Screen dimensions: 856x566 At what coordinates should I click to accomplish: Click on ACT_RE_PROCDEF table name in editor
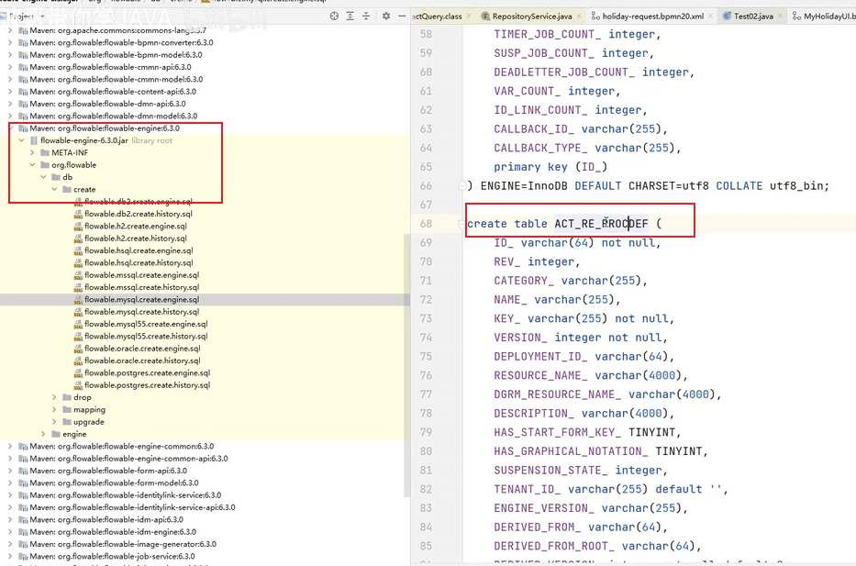pyautogui.click(x=602, y=224)
